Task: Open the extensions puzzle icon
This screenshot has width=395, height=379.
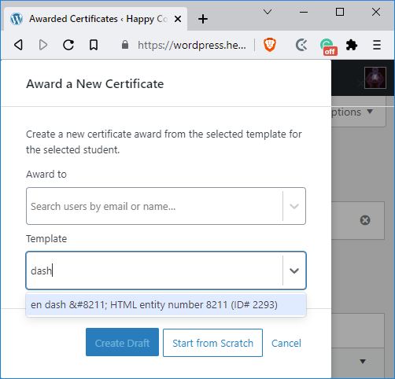Action: click(352, 45)
